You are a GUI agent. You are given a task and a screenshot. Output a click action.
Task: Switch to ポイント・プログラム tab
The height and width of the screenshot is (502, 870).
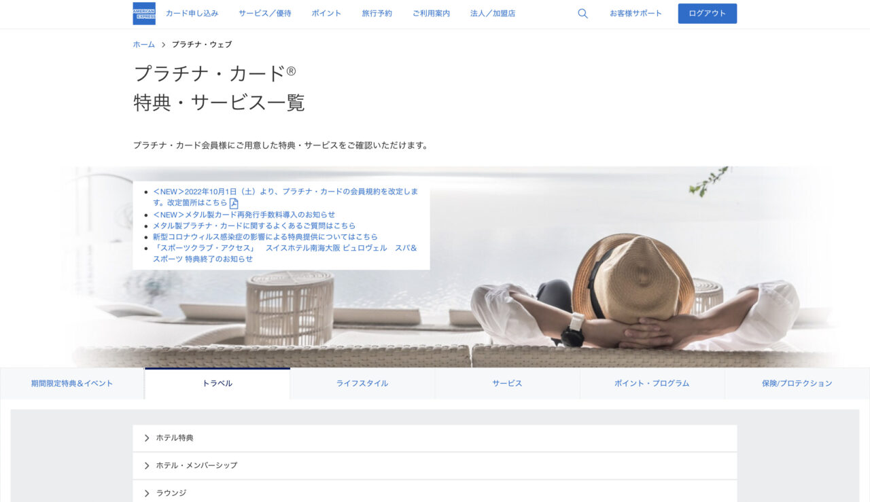pos(652,383)
